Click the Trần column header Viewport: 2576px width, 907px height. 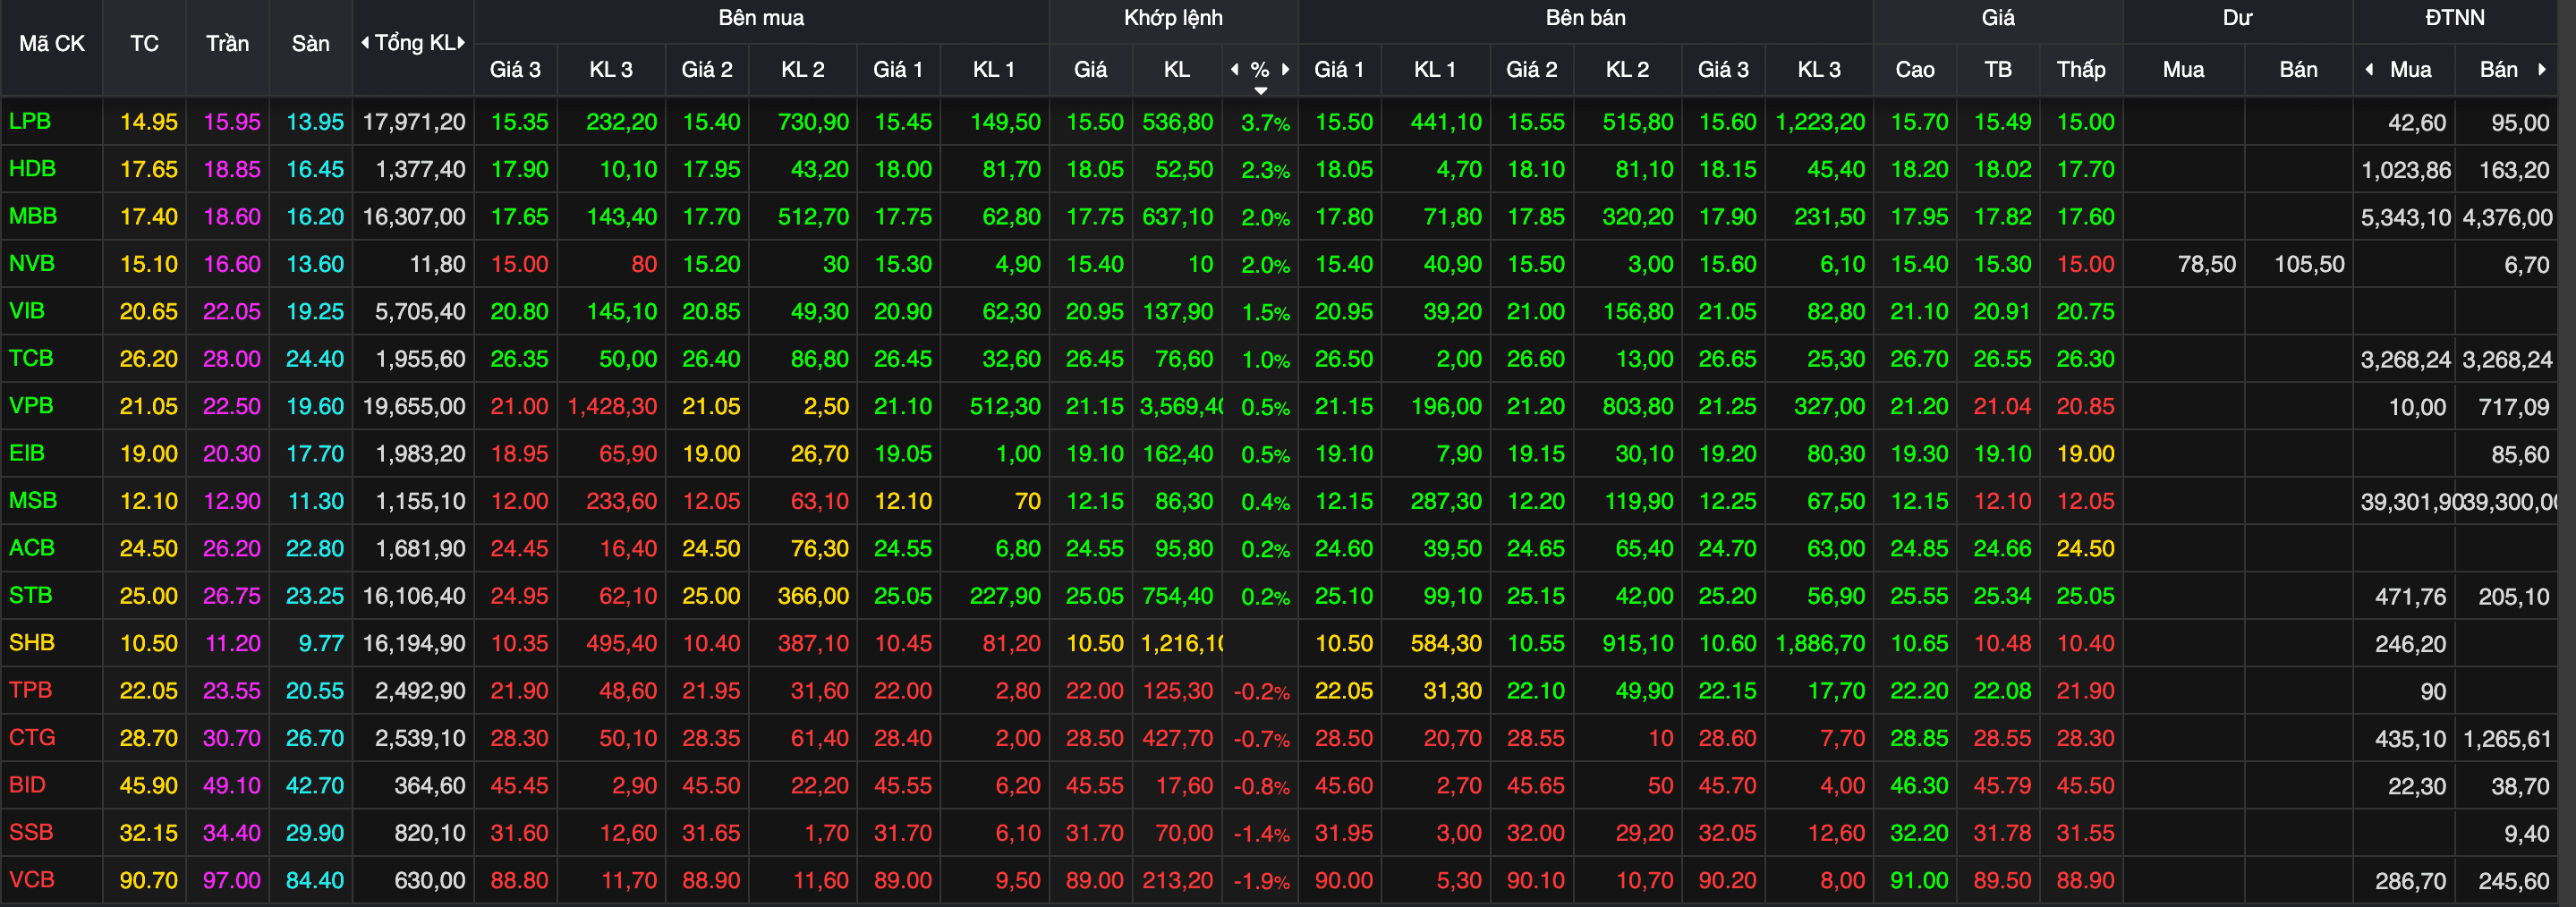click(227, 44)
